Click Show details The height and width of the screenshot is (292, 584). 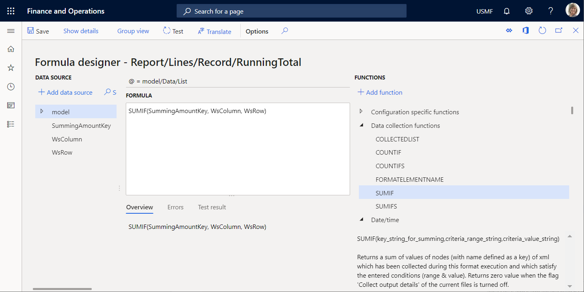[81, 31]
